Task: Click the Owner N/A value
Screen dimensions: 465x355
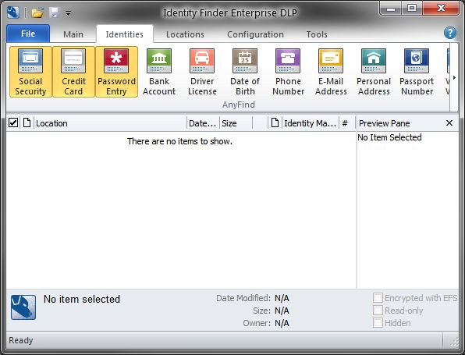Action: (282, 323)
